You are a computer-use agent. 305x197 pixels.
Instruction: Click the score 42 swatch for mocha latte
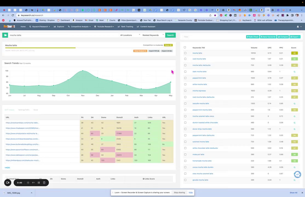[x=295, y=53]
